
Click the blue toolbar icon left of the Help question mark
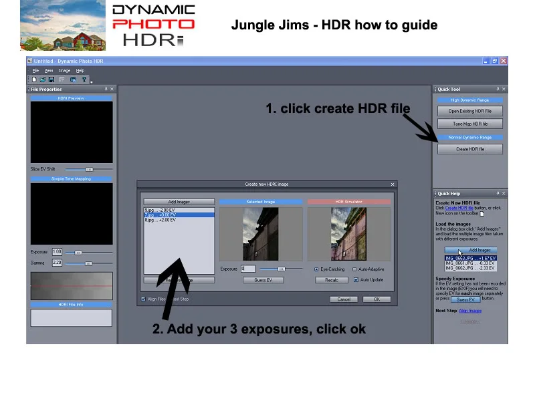pyautogui.click(x=73, y=80)
